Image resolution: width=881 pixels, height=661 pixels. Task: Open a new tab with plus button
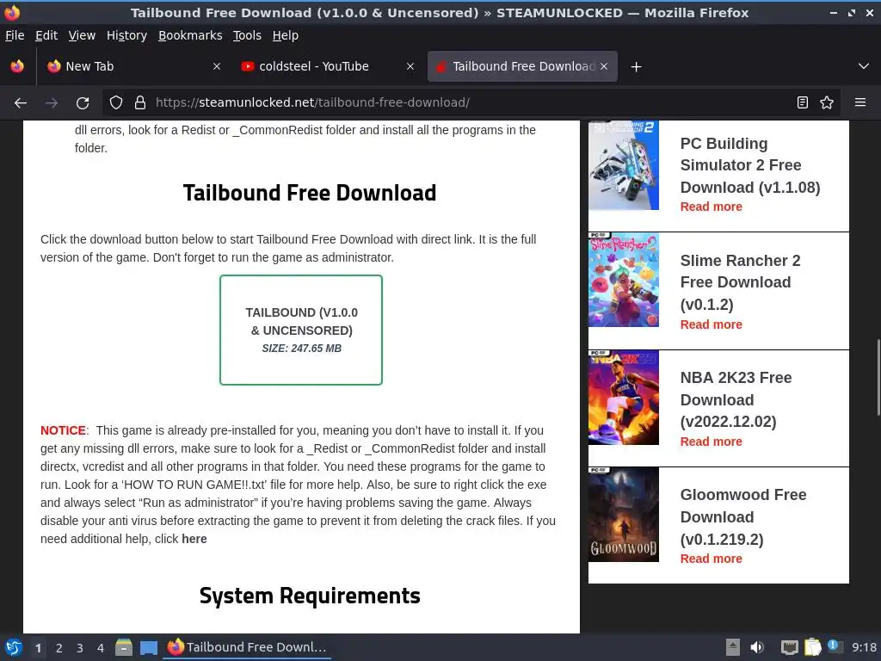tap(636, 67)
